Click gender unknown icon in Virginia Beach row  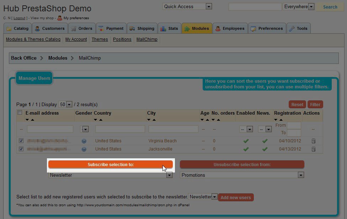point(84,141)
